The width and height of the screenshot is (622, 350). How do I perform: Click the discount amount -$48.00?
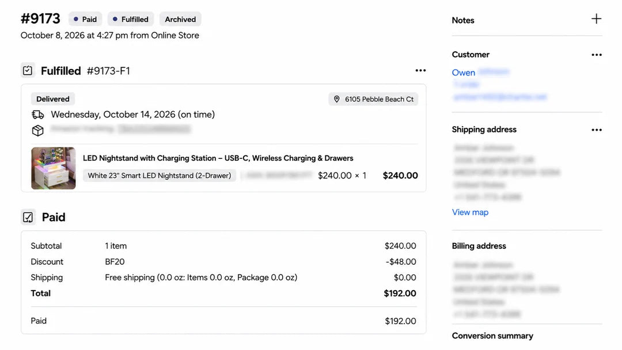coord(401,261)
